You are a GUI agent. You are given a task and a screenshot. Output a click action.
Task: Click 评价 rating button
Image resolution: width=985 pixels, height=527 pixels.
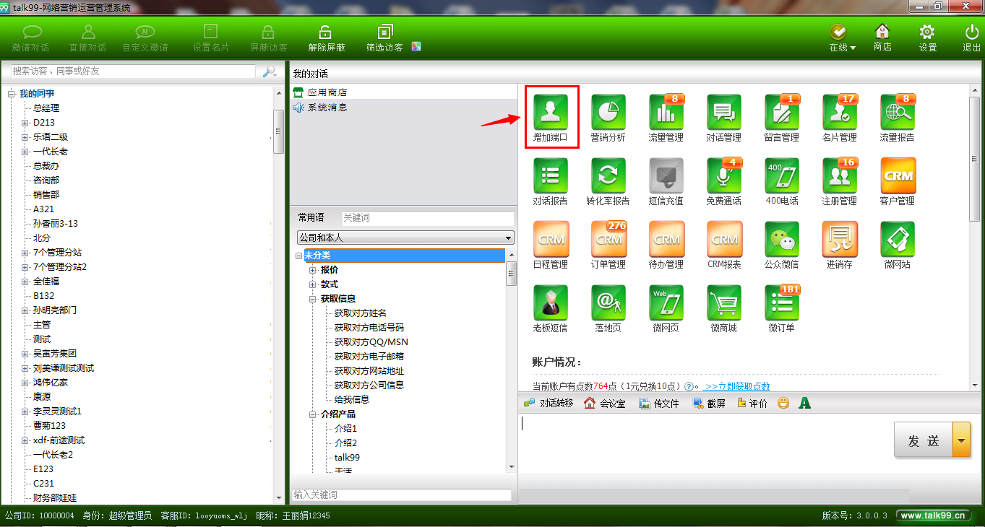[x=752, y=403]
